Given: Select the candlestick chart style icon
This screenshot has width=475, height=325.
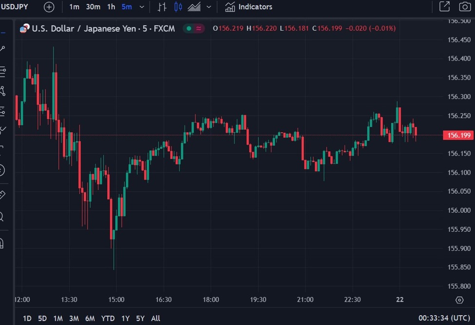Looking at the screenshot, I should [177, 7].
